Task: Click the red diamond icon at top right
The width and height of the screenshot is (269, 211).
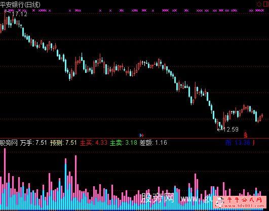Action: 259,4
